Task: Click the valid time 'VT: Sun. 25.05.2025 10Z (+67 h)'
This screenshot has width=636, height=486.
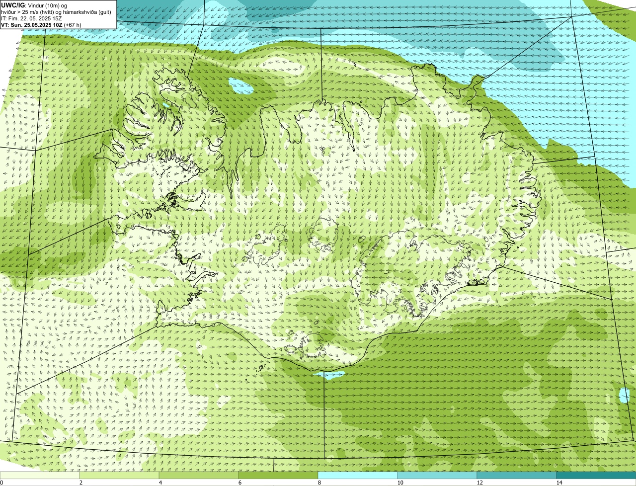Action: pos(41,24)
